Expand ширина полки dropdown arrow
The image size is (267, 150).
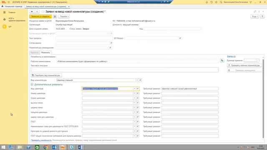click(x=134, y=107)
